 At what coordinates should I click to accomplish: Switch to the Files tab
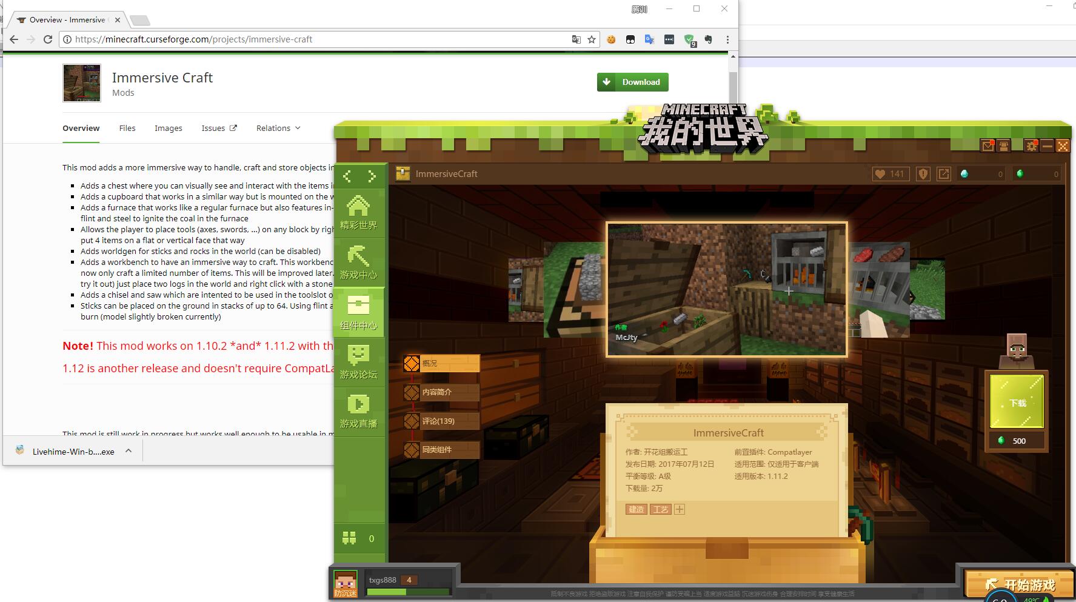click(x=127, y=128)
